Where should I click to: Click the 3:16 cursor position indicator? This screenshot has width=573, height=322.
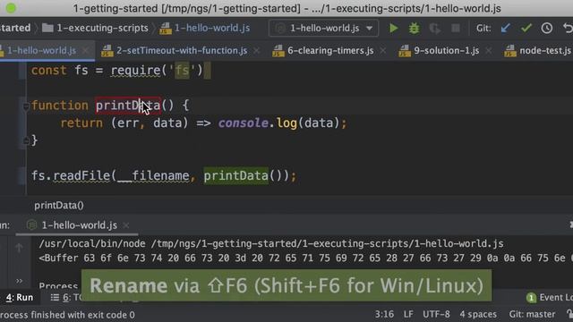384,314
